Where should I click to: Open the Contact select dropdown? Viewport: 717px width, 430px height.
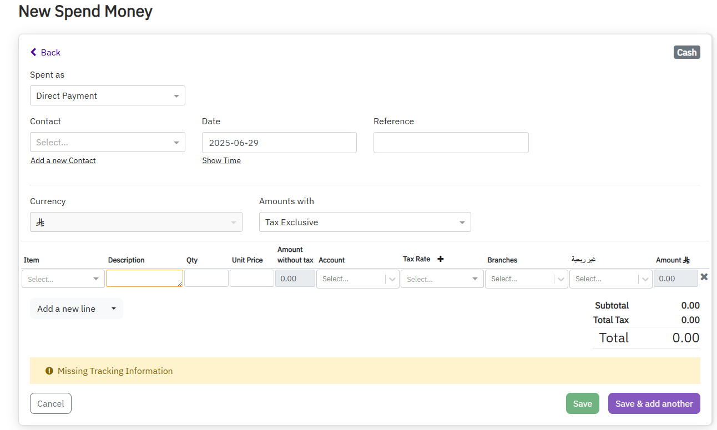pyautogui.click(x=107, y=143)
